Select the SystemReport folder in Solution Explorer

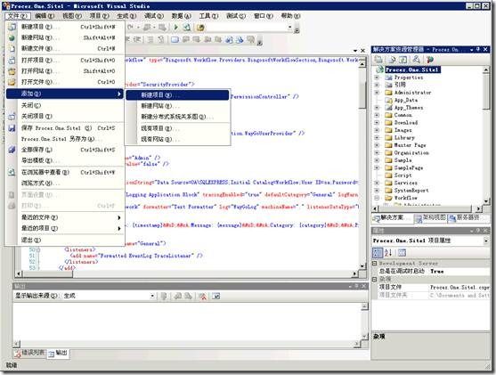[411, 191]
